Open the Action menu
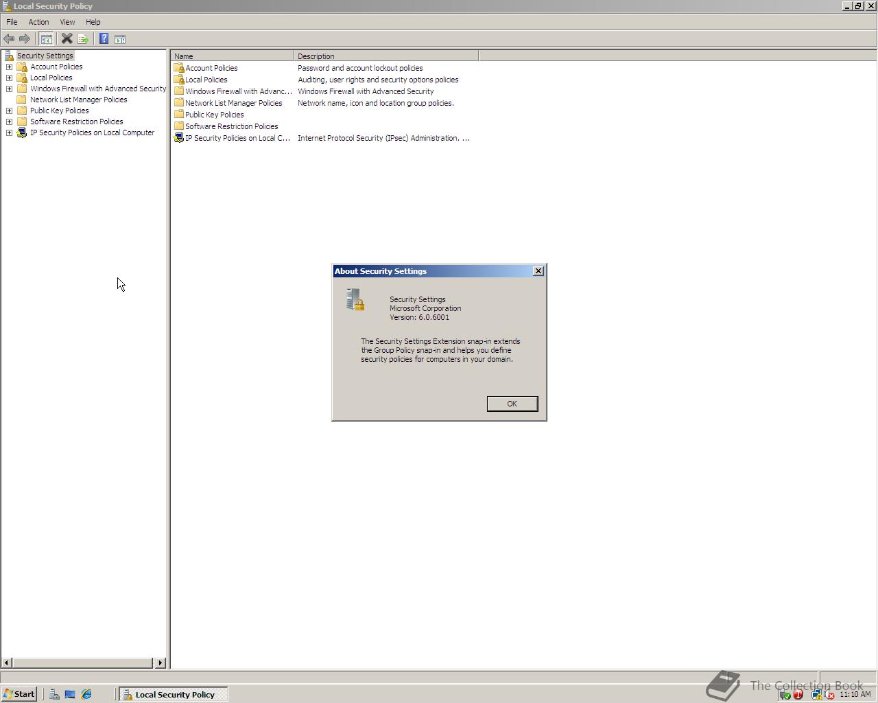This screenshot has width=878, height=703. [38, 22]
